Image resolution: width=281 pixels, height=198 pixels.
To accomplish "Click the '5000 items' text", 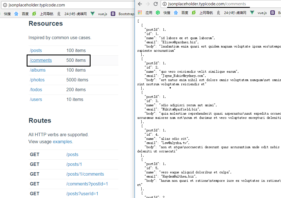I will pyautogui.click(x=77, y=80).
